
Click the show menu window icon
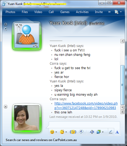[x=117, y=12]
